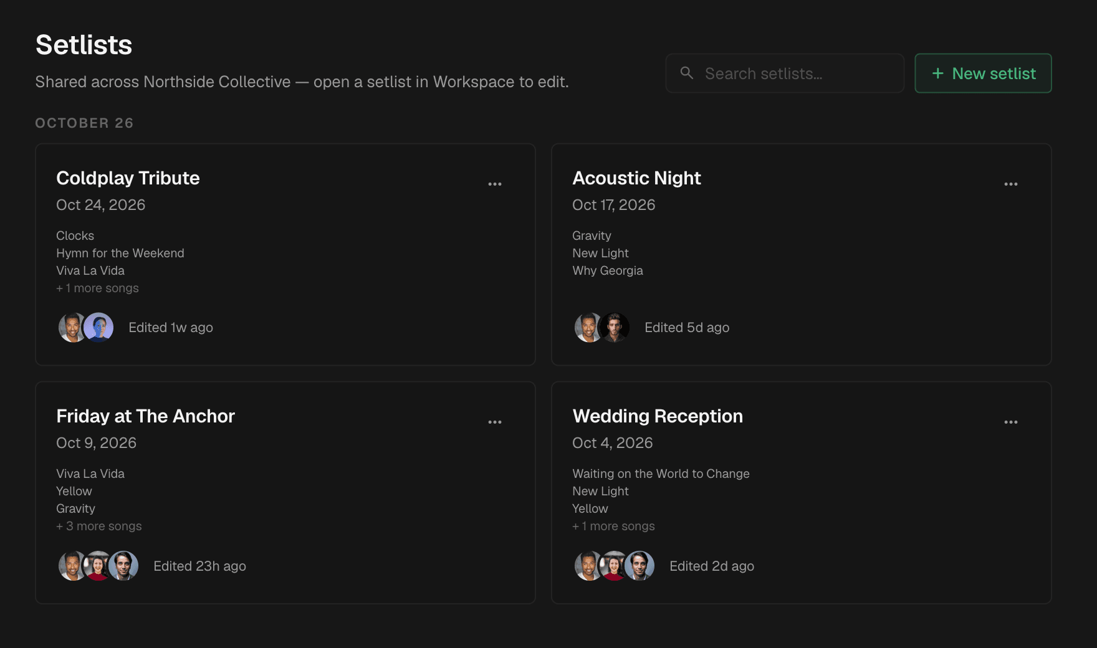
Task: Click the plus icon in New setlist
Action: [937, 74]
